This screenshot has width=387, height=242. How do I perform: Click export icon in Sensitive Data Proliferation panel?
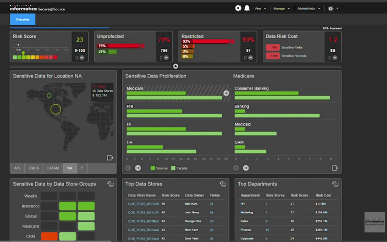(x=335, y=168)
